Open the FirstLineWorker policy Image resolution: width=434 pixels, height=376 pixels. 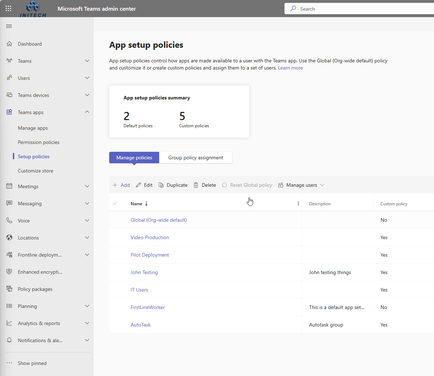tap(148, 307)
